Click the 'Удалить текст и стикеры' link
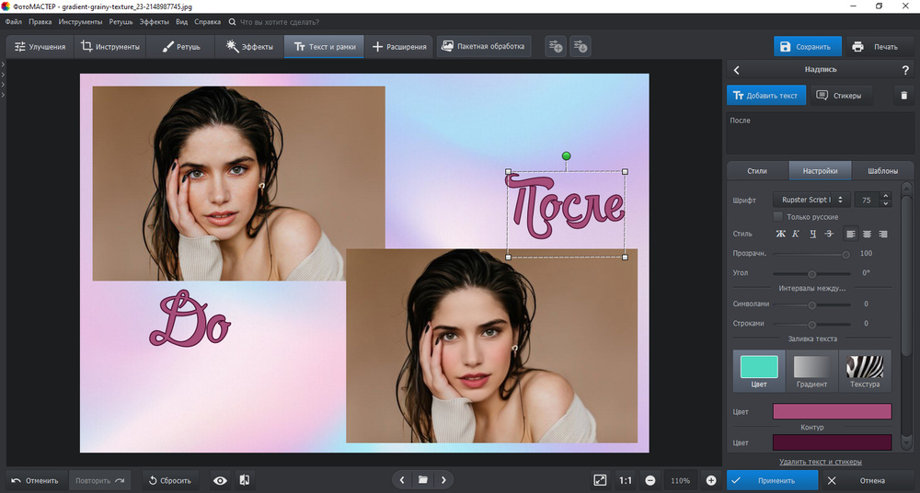 coord(820,461)
